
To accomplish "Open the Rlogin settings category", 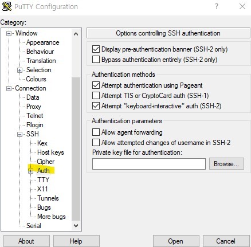I will tap(35, 125).
